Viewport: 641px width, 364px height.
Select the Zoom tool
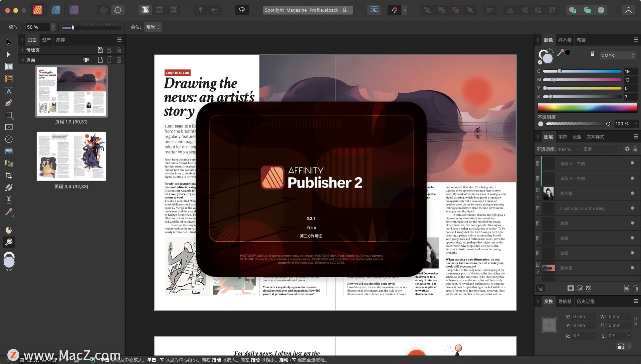click(9, 242)
